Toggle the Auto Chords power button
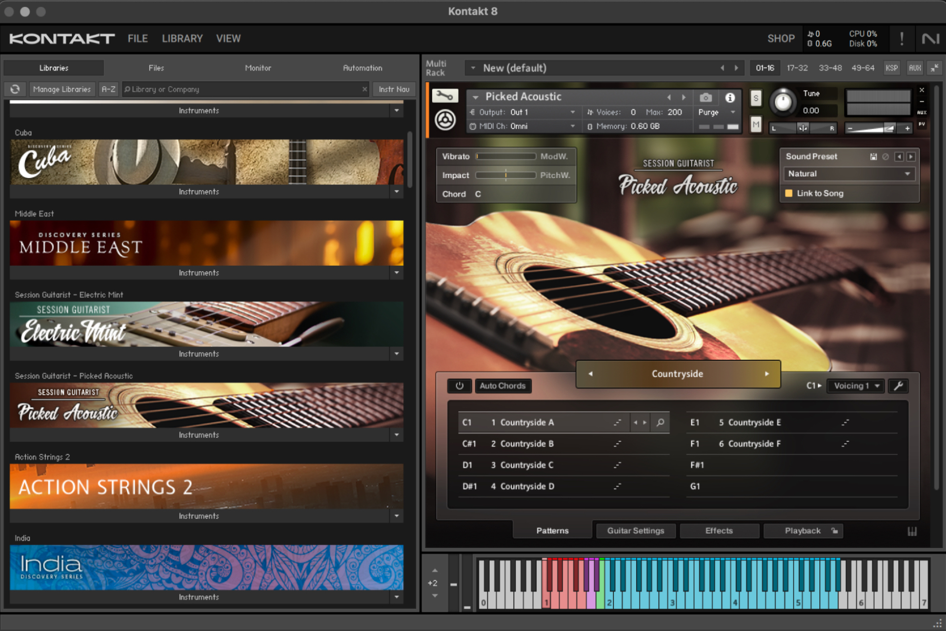Screen dimensions: 946x631 459,386
